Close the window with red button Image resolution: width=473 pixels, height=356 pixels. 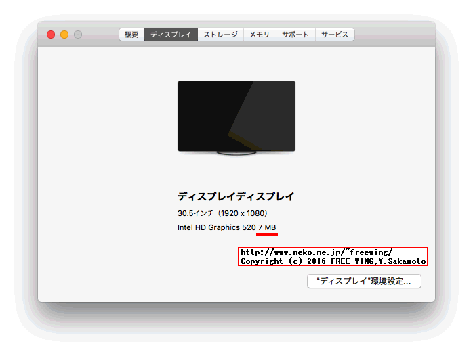51,35
